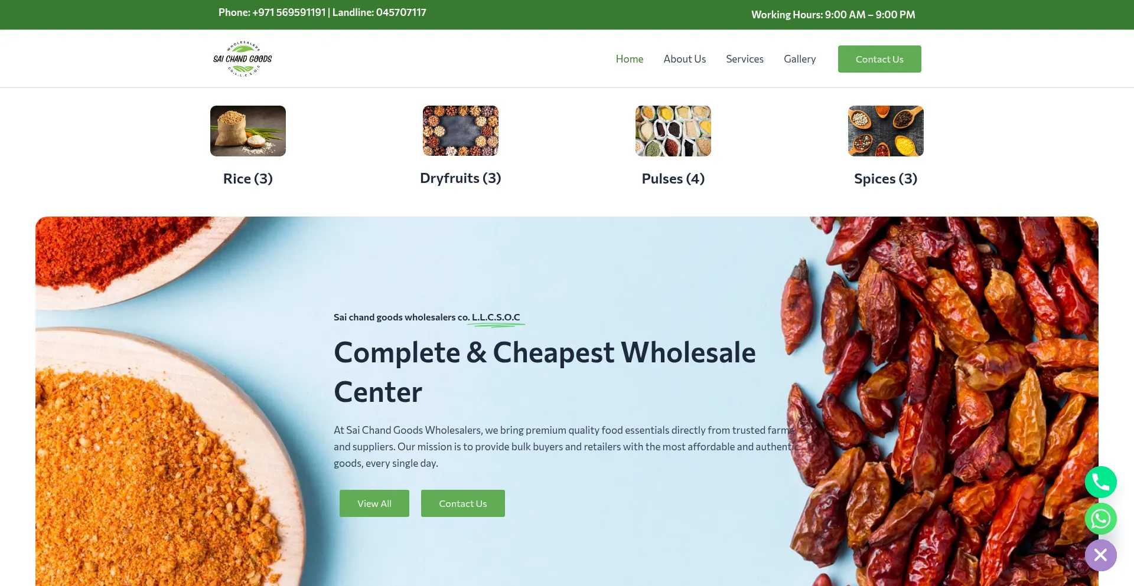This screenshot has width=1134, height=586.
Task: Open the About Us page
Action: [685, 59]
